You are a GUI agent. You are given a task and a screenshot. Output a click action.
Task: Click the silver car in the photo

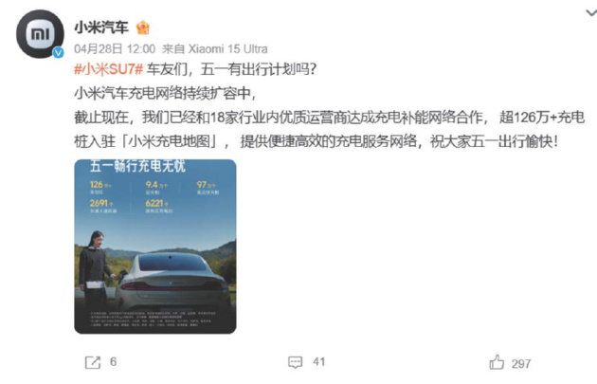(x=173, y=282)
